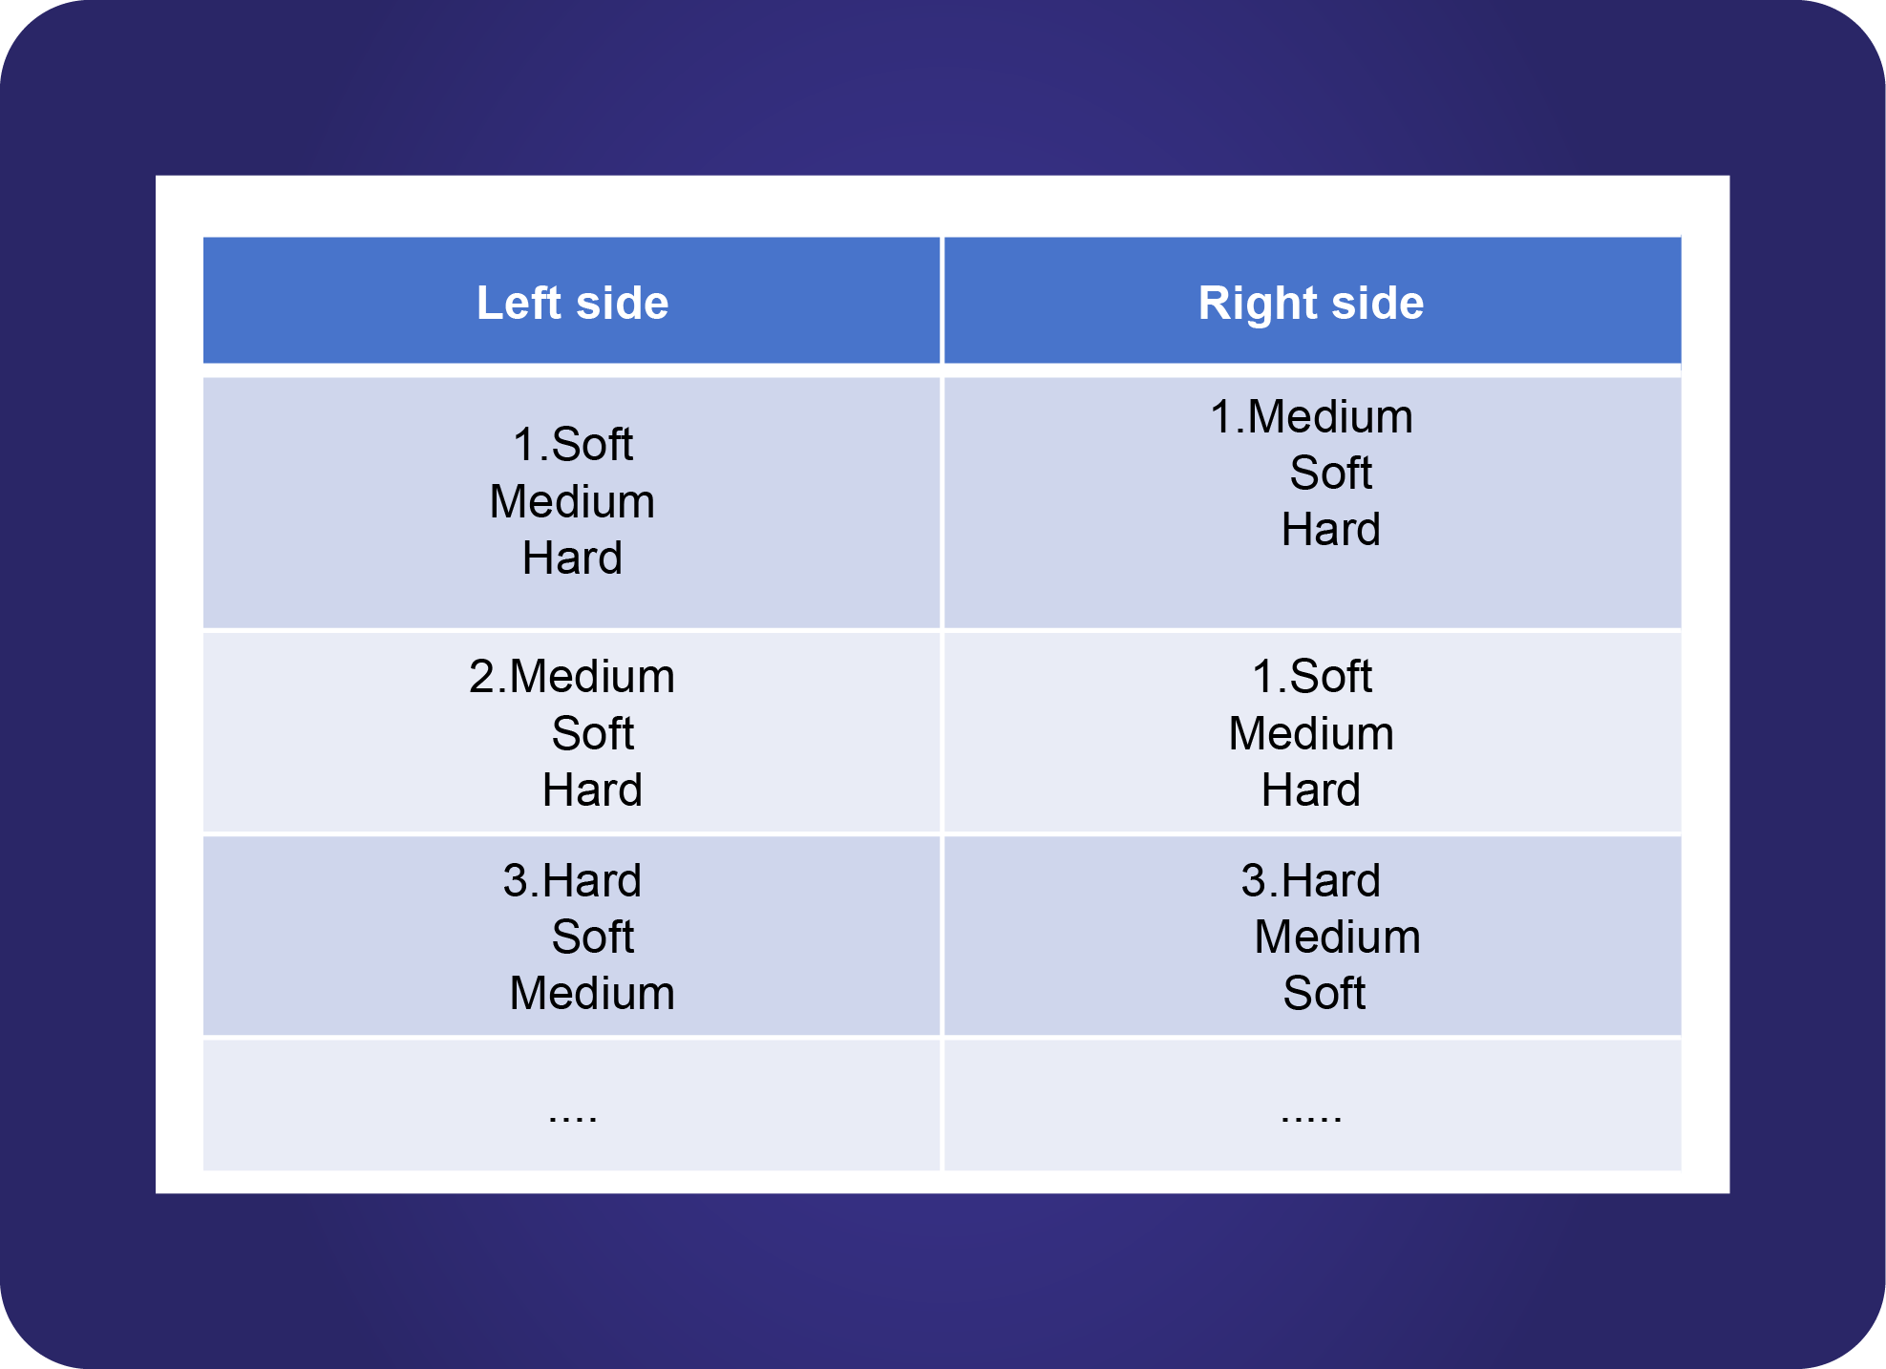
Task: Click the five-dot ellipsis in right column
Action: 1311,1113
